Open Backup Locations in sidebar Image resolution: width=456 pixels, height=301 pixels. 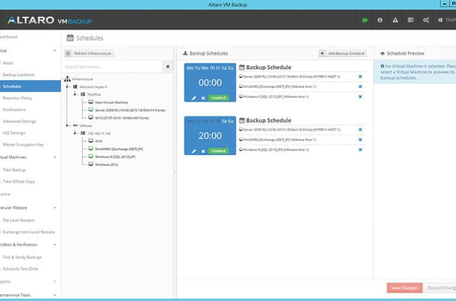coord(19,75)
